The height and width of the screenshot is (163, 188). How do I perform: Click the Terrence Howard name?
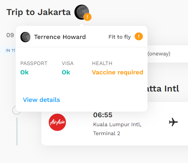60,37
